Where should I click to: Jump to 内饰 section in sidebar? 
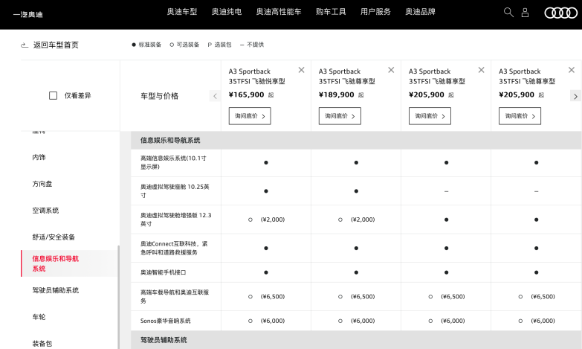39,157
